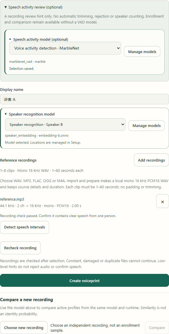169x334 pixels.
Task: Click the 'Reference recordings' heading
Action: [18, 160]
